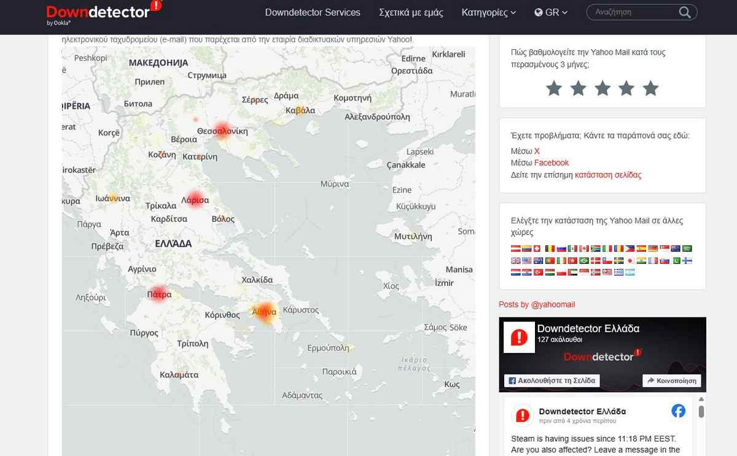Open Downdetector Services menu item
The width and height of the screenshot is (737, 456).
coord(313,12)
